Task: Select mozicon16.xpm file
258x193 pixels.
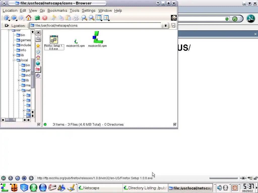Action: pyautogui.click(x=76, y=43)
